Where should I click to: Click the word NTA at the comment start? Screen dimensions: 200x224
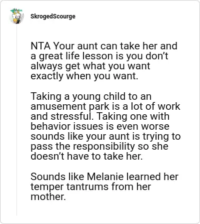(40, 46)
